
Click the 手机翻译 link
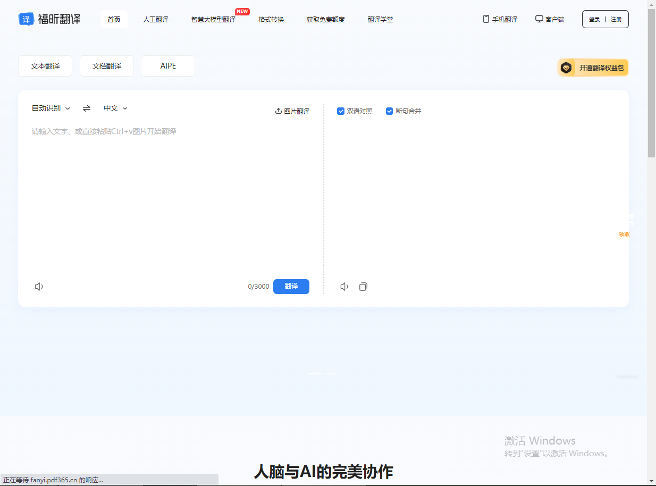coord(504,19)
